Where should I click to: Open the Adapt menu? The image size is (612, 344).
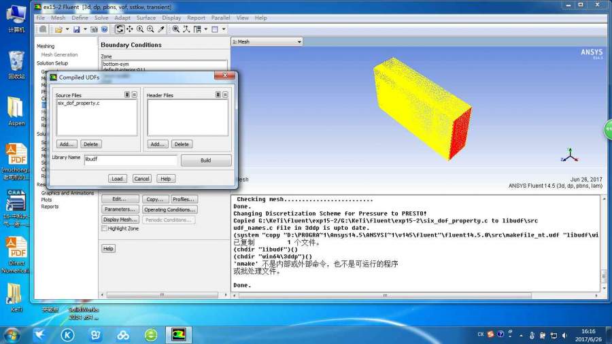coord(122,18)
